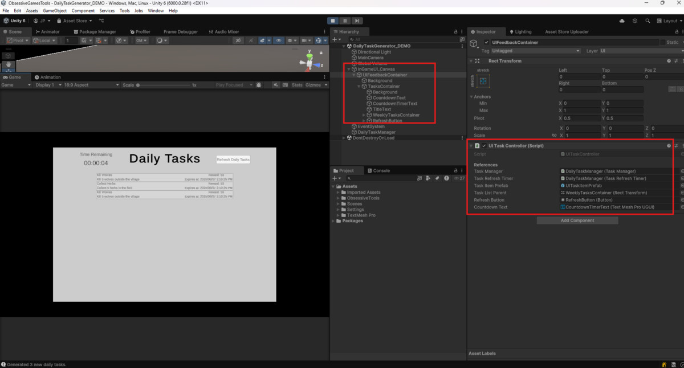
Task: Click the Project panel add (+) button
Action: [337, 178]
